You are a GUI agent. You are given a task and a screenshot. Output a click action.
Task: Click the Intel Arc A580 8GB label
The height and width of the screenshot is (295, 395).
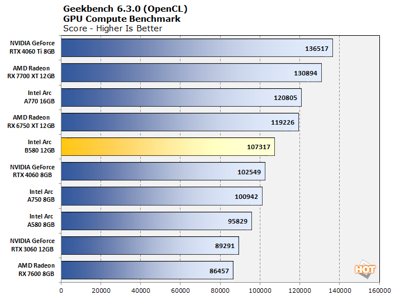point(41,220)
